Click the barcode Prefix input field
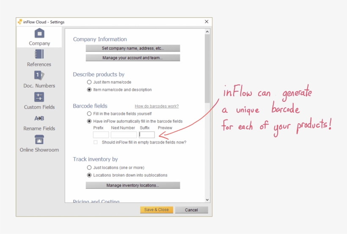The height and width of the screenshot is (234, 347). (x=101, y=135)
